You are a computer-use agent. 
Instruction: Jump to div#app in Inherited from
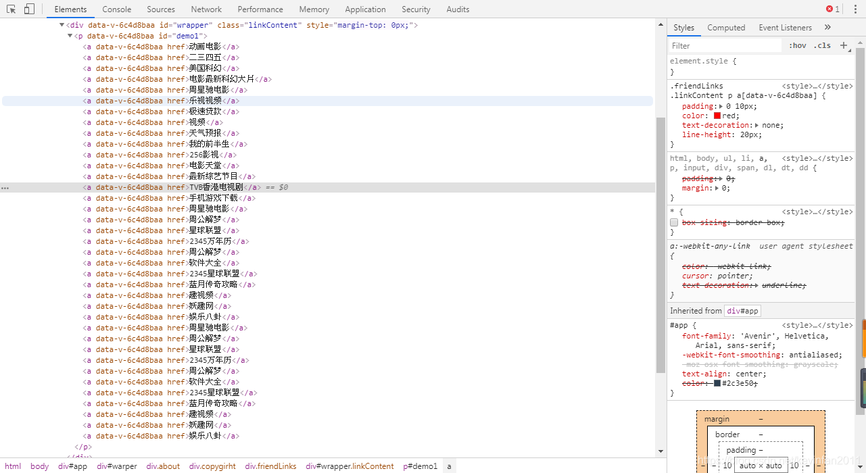pyautogui.click(x=743, y=311)
